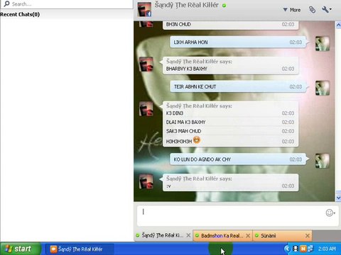The image size is (341, 255).
Task: Switch to the Sandy The Real Ki... tab
Action: pos(162,235)
